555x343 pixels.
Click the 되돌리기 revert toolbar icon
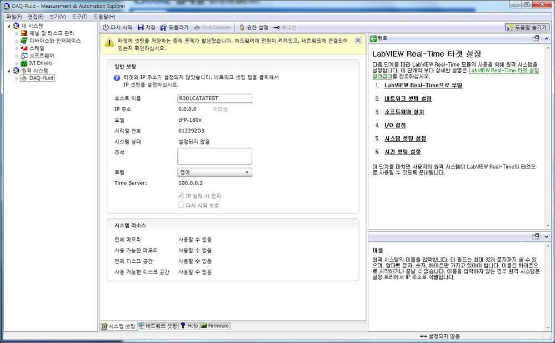tap(163, 27)
